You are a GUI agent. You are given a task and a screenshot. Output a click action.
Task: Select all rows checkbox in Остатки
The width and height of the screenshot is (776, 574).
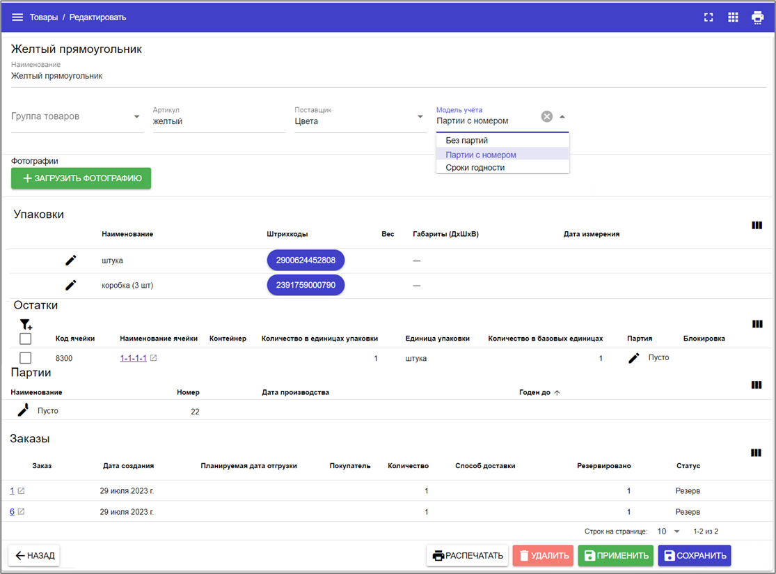coord(26,339)
